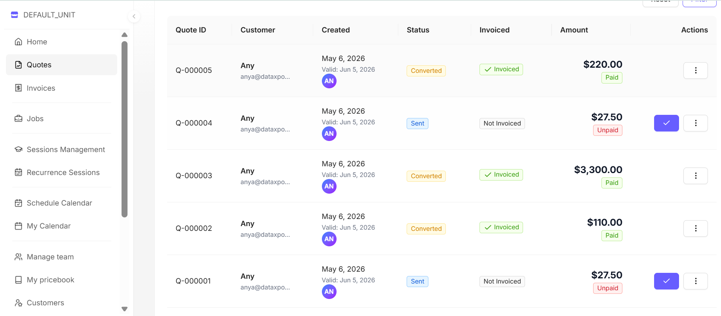Click Paid badge under $110.00
The width and height of the screenshot is (721, 316).
point(612,236)
